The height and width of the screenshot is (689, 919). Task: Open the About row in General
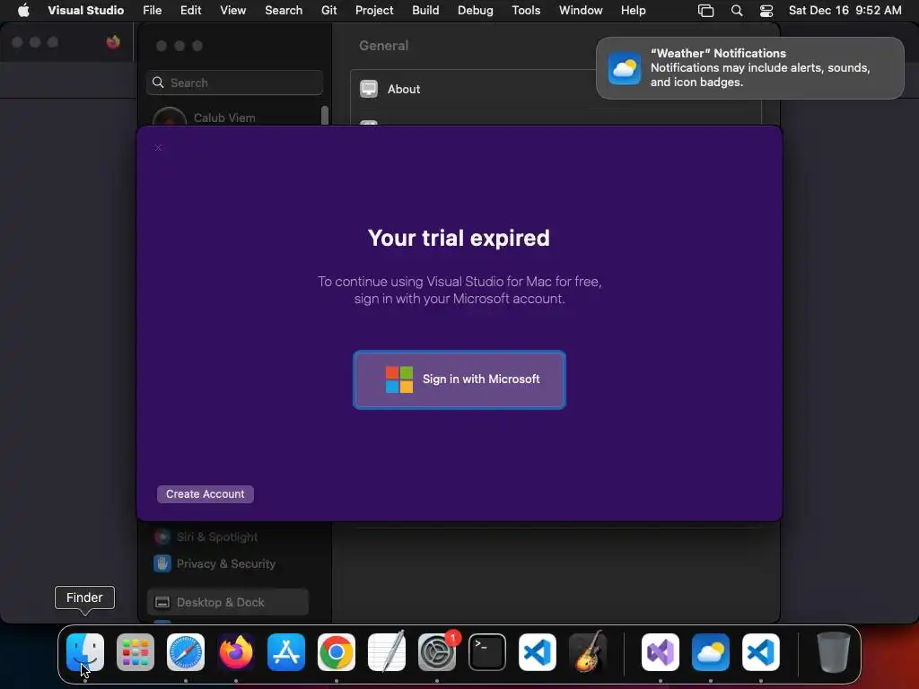tap(556, 89)
